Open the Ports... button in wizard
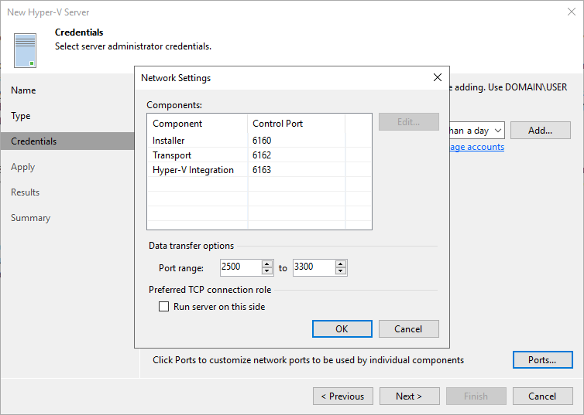 pyautogui.click(x=543, y=359)
